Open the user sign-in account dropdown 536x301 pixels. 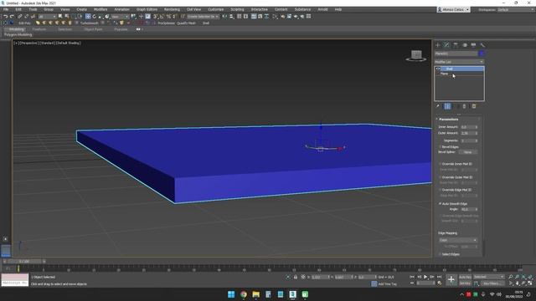tap(454, 9)
